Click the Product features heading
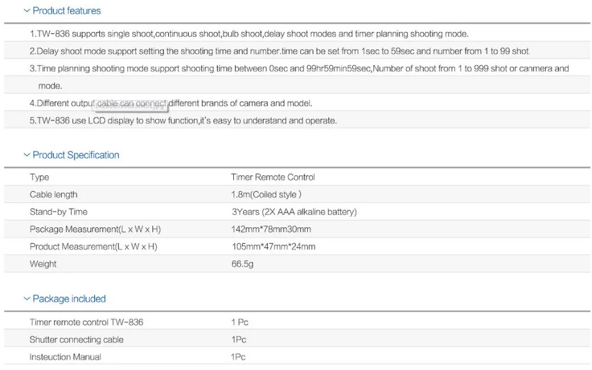 pyautogui.click(x=67, y=11)
